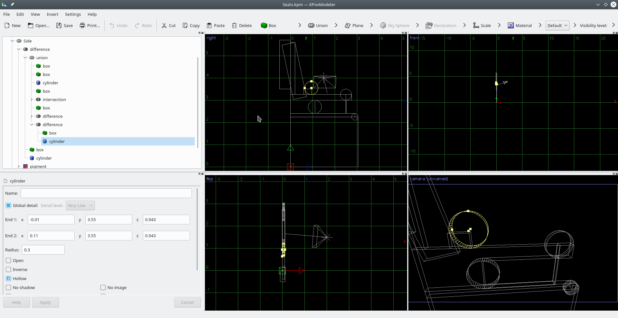Enable the Open checkbox

pyautogui.click(x=9, y=260)
